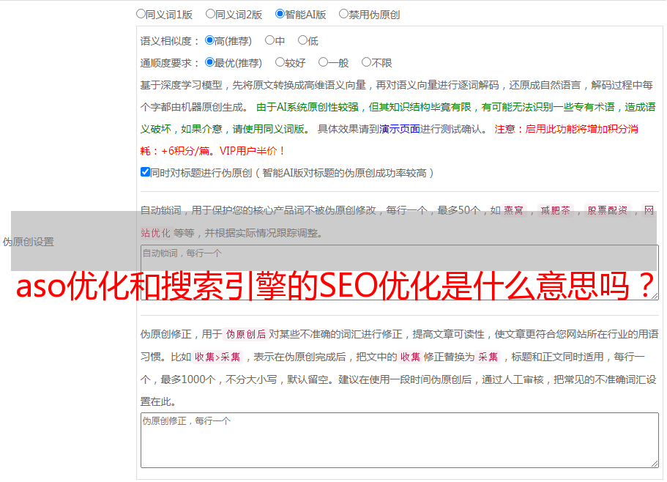Click the 收集>采集 example tag
The height and width of the screenshot is (482, 667).
coord(217,357)
